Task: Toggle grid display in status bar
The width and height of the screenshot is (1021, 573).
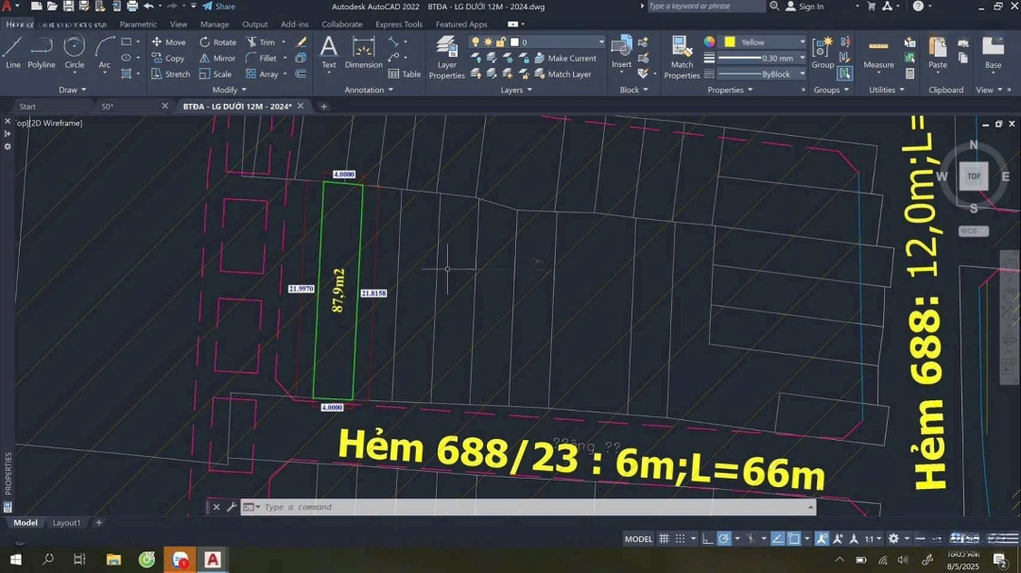Action: coord(664,539)
